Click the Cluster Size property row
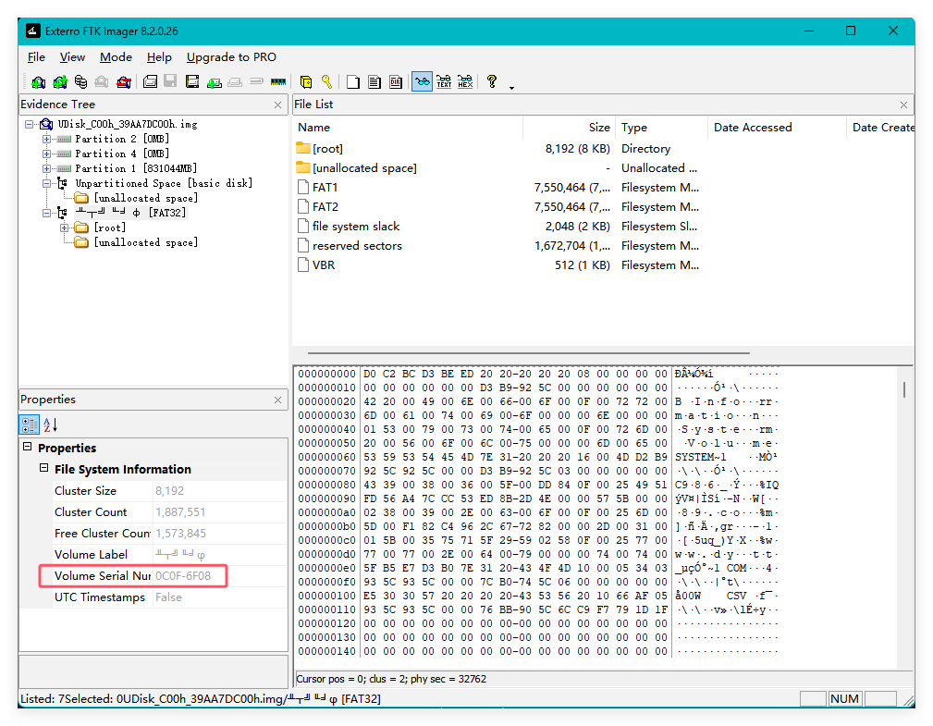This screenshot has height=726, width=933. [x=170, y=491]
